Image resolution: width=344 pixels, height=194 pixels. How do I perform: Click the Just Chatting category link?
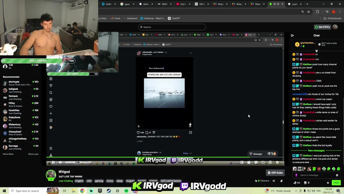coord(66,181)
